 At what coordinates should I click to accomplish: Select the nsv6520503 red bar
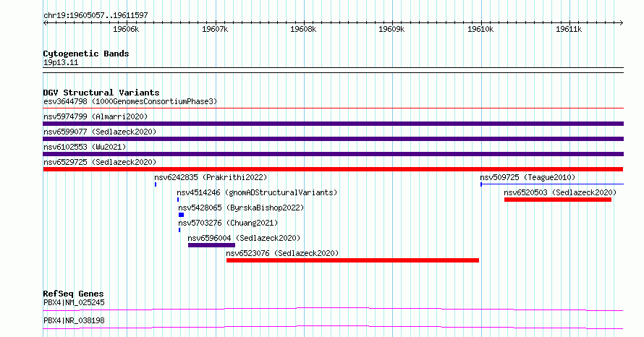pos(558,200)
